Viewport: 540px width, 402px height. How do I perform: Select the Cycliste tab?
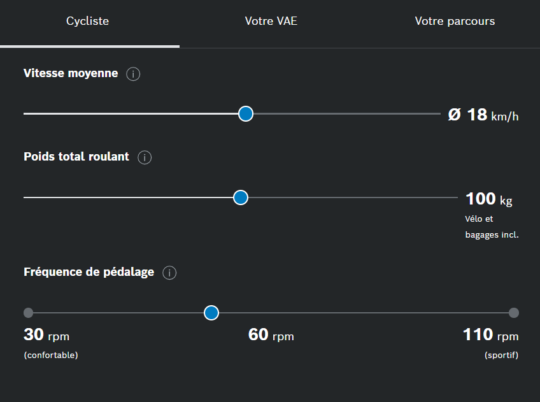tap(87, 21)
